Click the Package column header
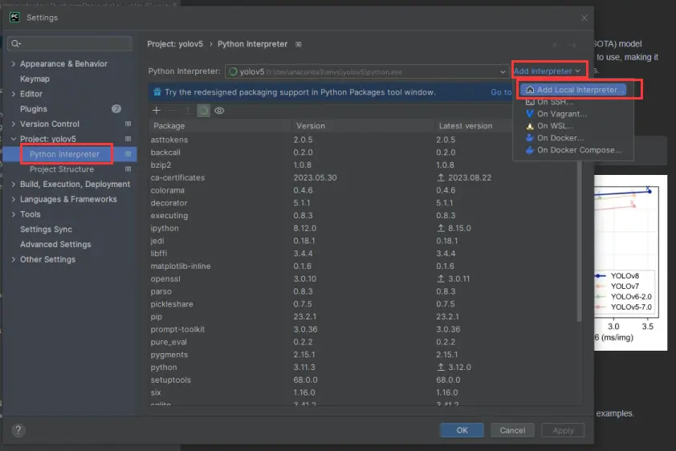 point(220,126)
